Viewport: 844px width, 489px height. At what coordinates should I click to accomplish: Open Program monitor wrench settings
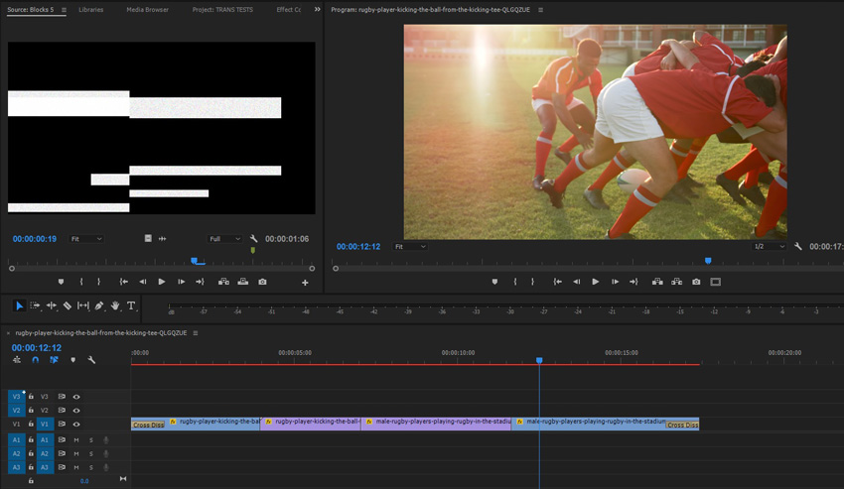(x=797, y=246)
